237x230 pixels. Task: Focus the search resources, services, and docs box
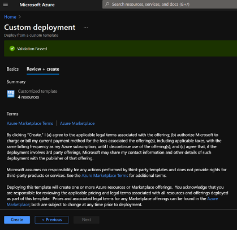[x=170, y=5]
